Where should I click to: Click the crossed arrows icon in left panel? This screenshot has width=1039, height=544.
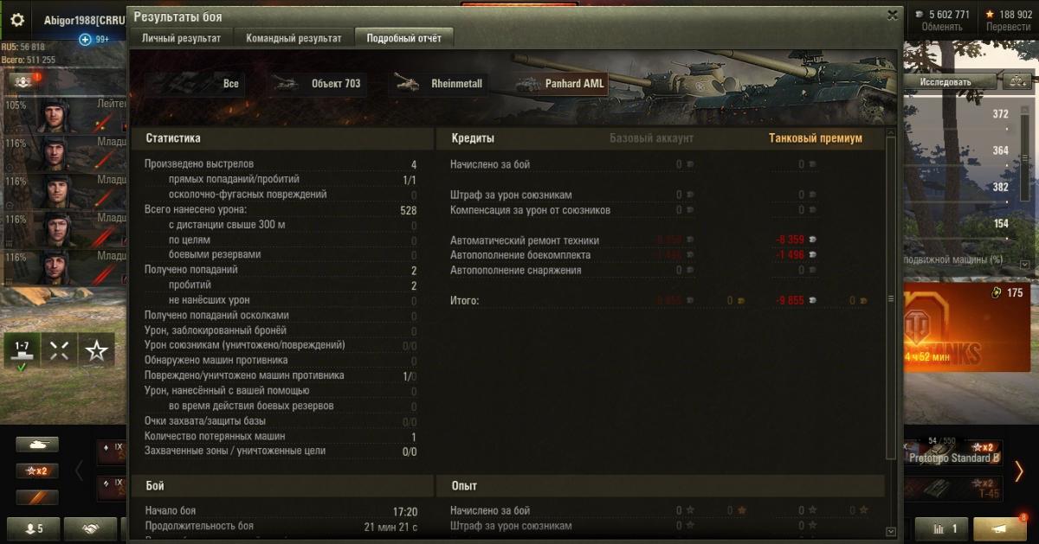[59, 350]
